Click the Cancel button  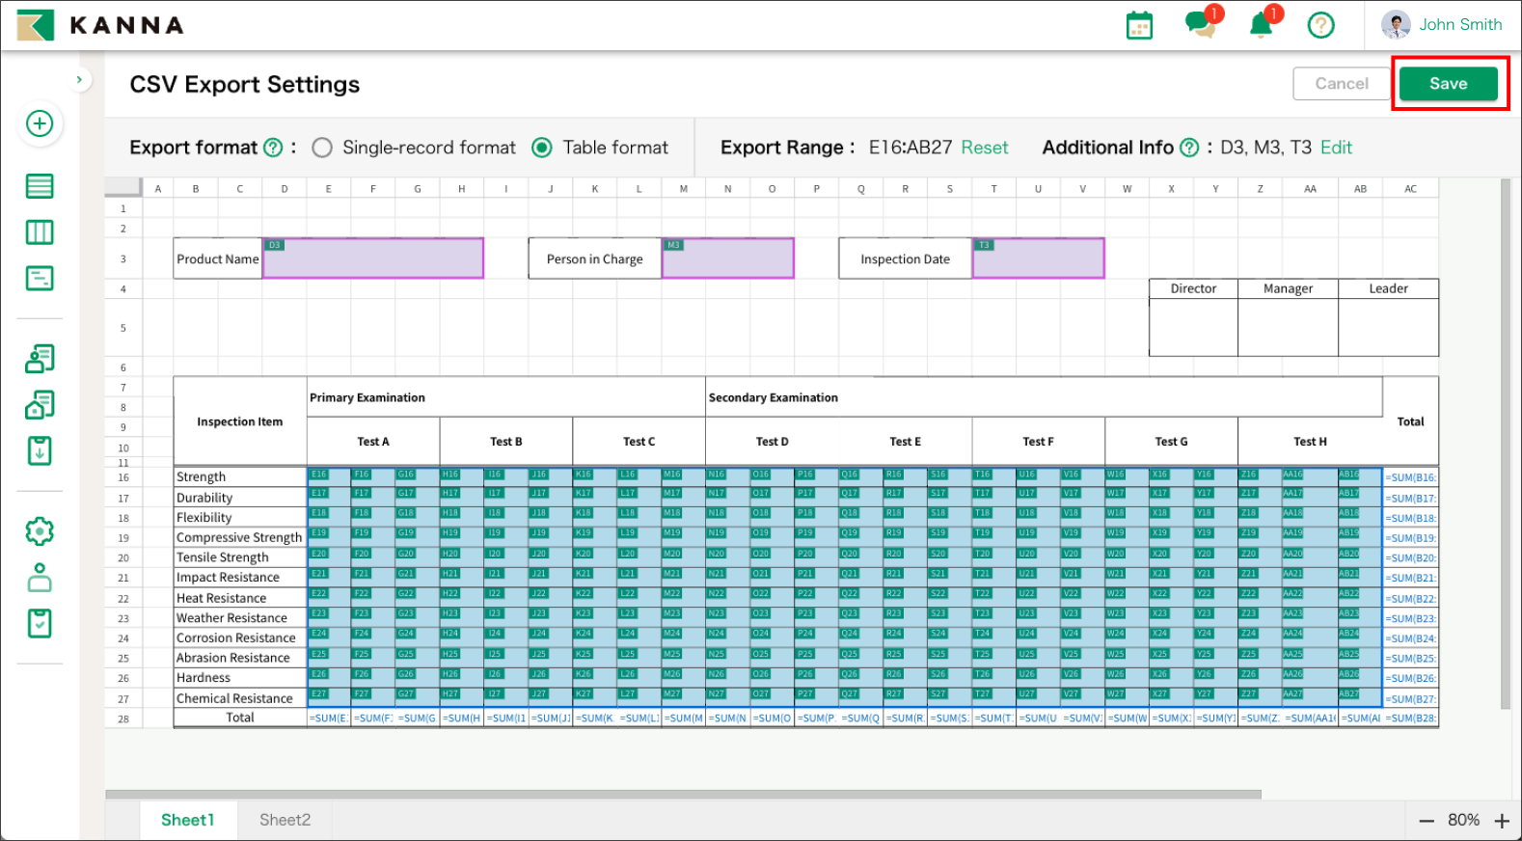pos(1341,84)
